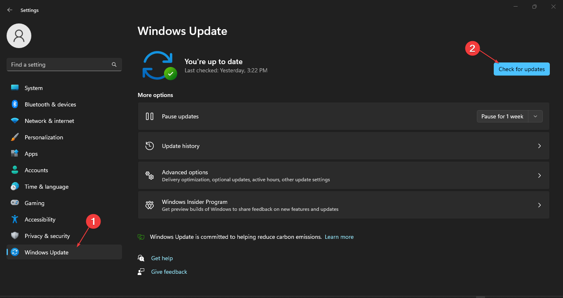Click the Get help headset icon
Image resolution: width=563 pixels, height=298 pixels.
click(x=141, y=258)
